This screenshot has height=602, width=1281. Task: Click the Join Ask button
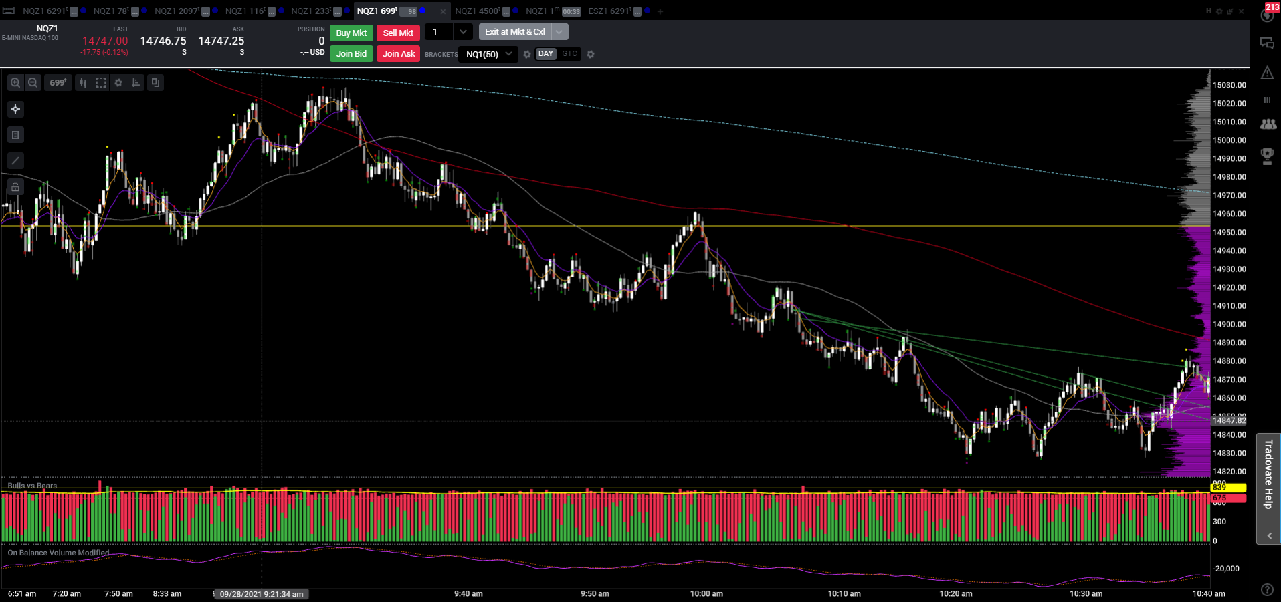399,54
